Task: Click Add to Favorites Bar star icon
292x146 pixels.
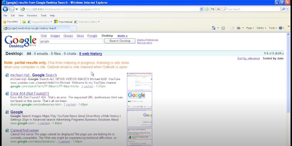Action: [x=24, y=22]
